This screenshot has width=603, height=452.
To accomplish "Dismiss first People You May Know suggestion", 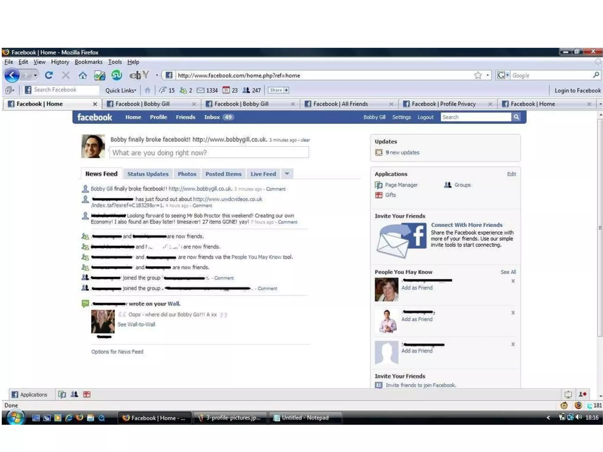I will tap(513, 281).
